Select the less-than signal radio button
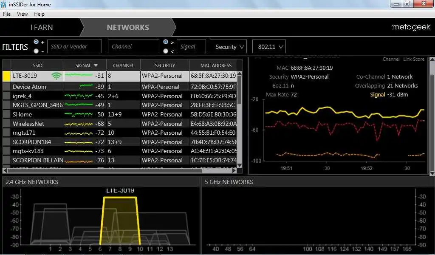 (x=166, y=51)
